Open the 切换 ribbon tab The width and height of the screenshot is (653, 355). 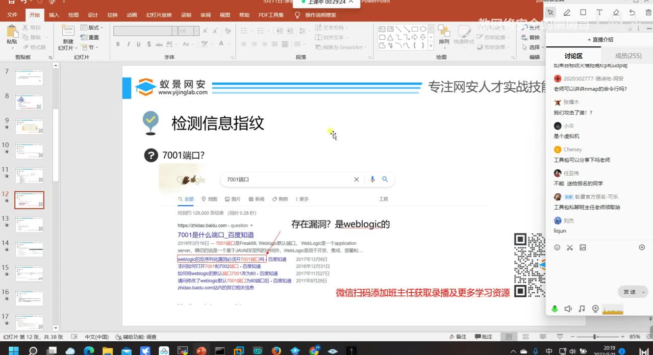tap(112, 15)
